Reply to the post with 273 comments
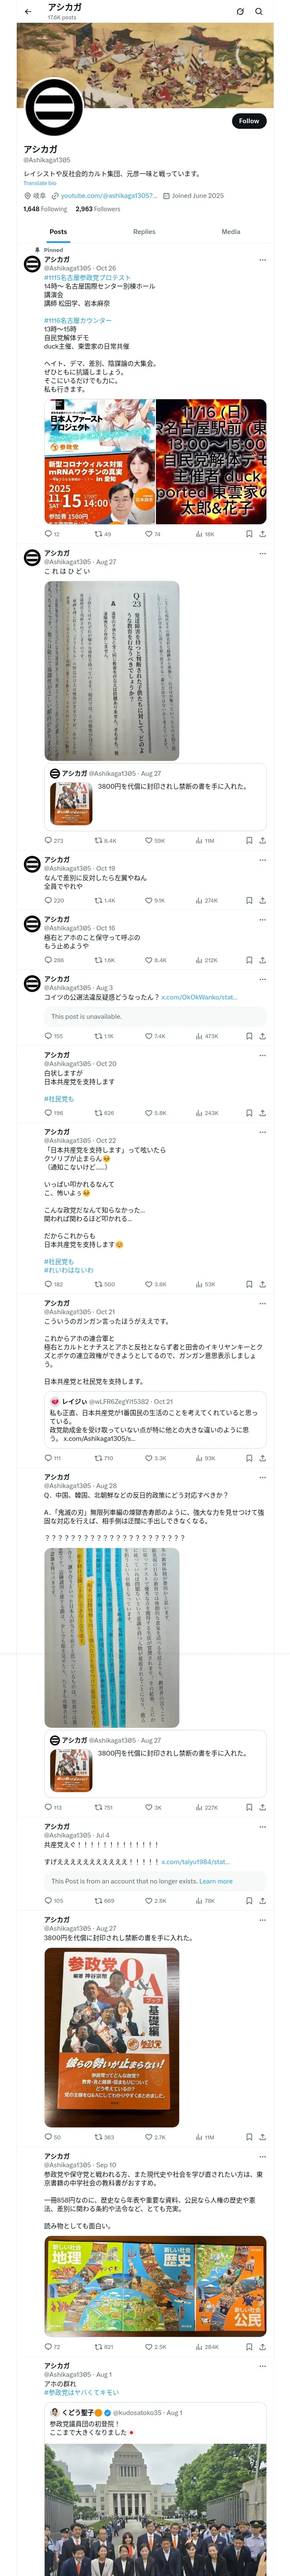The height and width of the screenshot is (2576, 290). (53, 840)
